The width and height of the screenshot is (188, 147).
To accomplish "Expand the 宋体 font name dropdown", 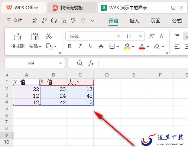I will point(119,36).
